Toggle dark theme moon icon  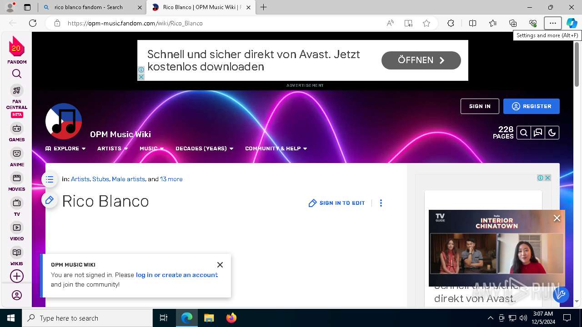(552, 133)
